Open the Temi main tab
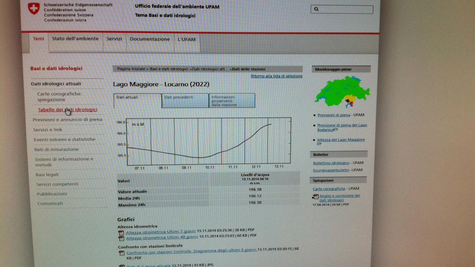 click(x=38, y=39)
